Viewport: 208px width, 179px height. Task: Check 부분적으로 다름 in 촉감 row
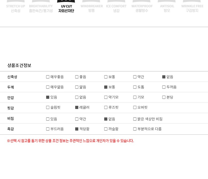tap(135, 129)
